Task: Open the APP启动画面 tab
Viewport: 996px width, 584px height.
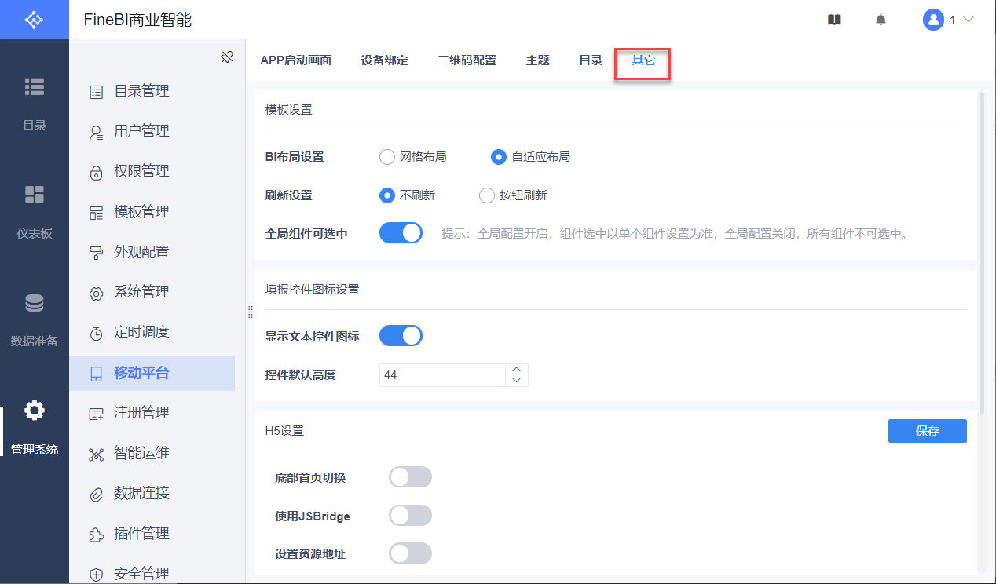Action: [x=295, y=60]
